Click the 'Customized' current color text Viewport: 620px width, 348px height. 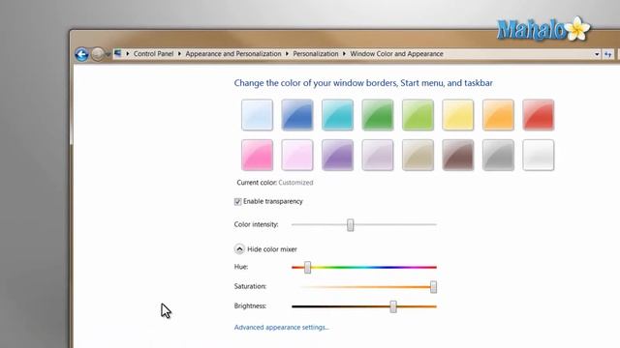[x=295, y=183]
